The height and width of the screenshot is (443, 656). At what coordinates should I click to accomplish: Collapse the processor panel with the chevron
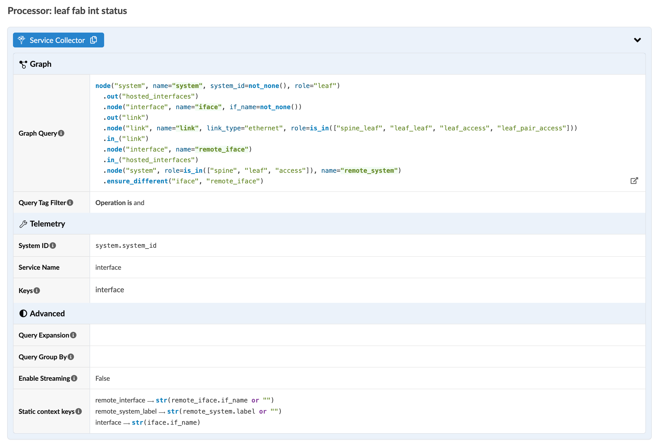click(x=637, y=40)
